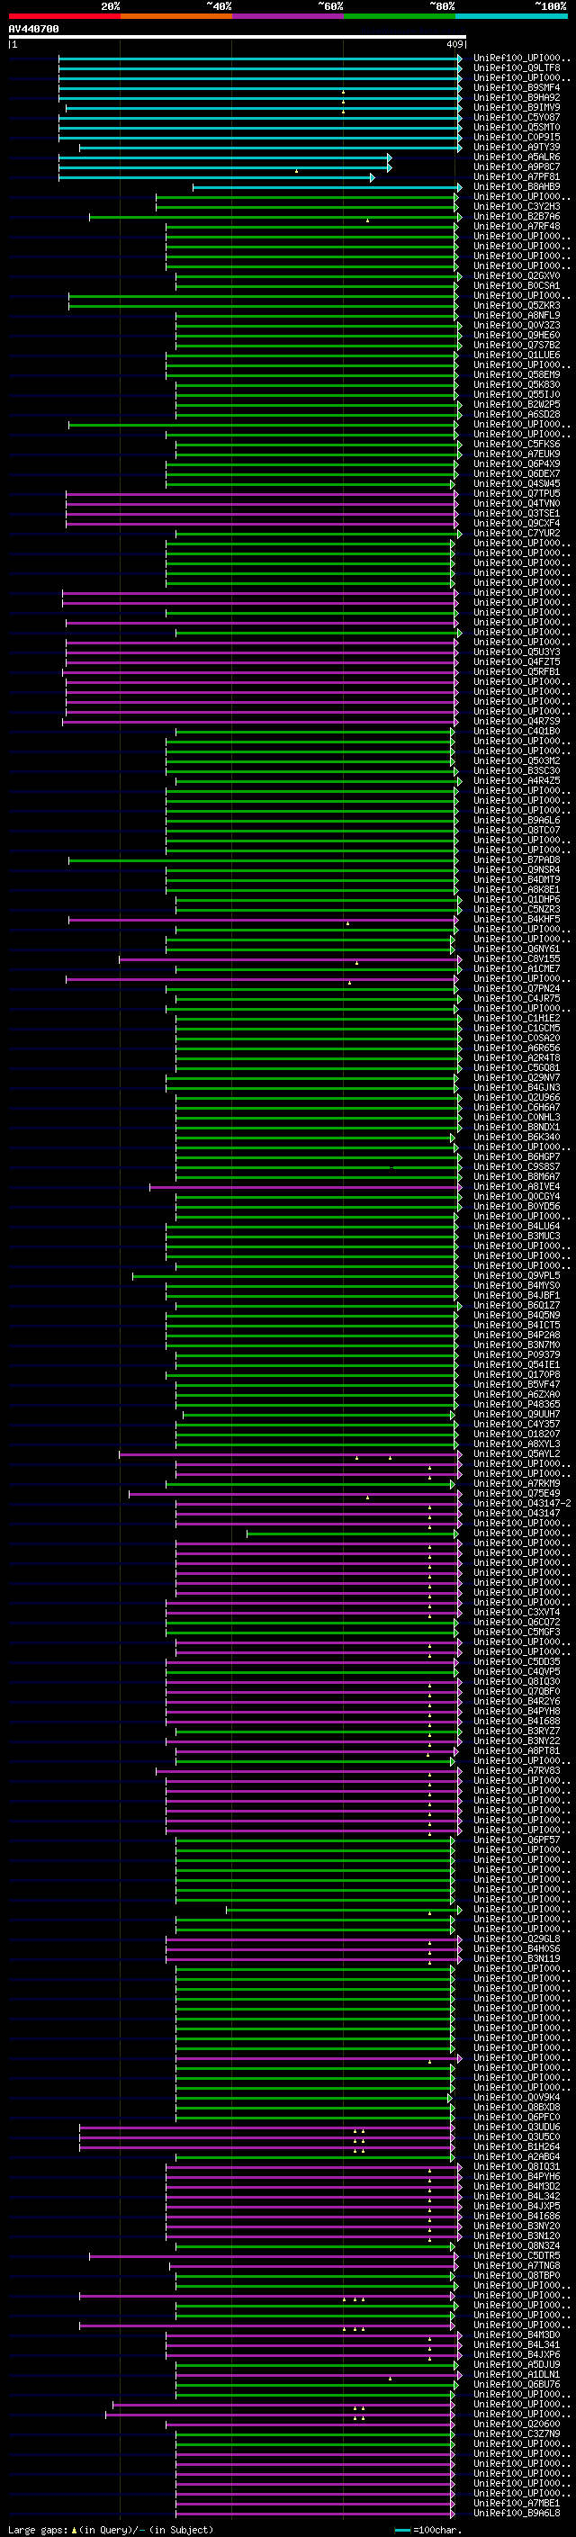Image resolution: width=576 pixels, height=2537 pixels.
Task: Select hit label UniRef100_Q6PF57
Action: tap(517, 1840)
